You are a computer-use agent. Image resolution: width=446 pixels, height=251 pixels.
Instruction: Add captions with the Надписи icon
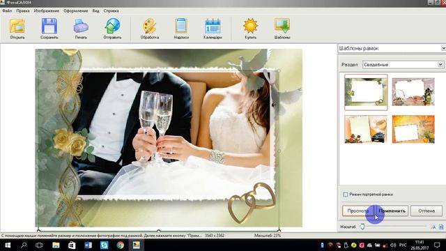pyautogui.click(x=181, y=29)
